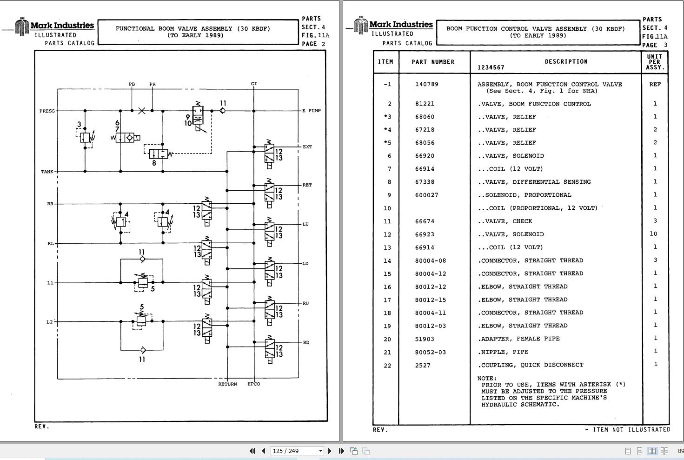Click part number 51903
Viewport: 684px width, 460px height.
click(x=425, y=339)
